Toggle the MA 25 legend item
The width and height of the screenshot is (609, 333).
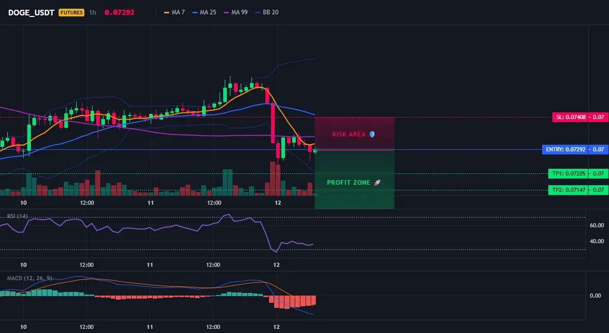tap(204, 12)
